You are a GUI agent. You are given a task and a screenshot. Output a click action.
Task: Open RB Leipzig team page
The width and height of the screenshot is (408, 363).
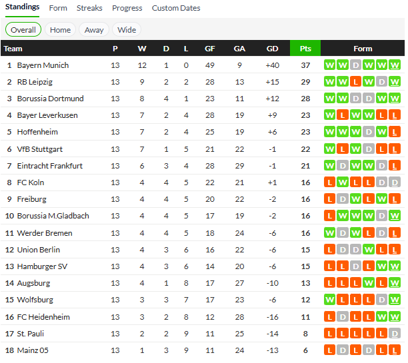click(x=35, y=82)
